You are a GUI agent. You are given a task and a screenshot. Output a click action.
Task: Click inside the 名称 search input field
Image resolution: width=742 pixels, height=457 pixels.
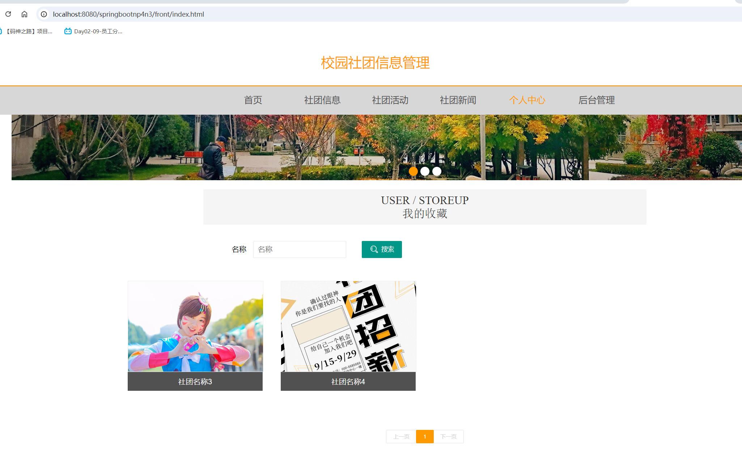pyautogui.click(x=299, y=249)
